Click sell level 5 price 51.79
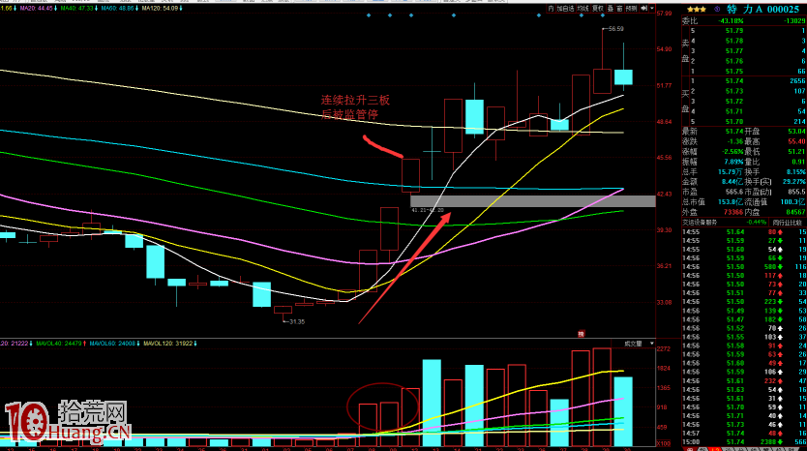 click(734, 31)
